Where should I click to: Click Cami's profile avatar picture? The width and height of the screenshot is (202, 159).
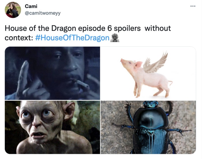[13, 10]
